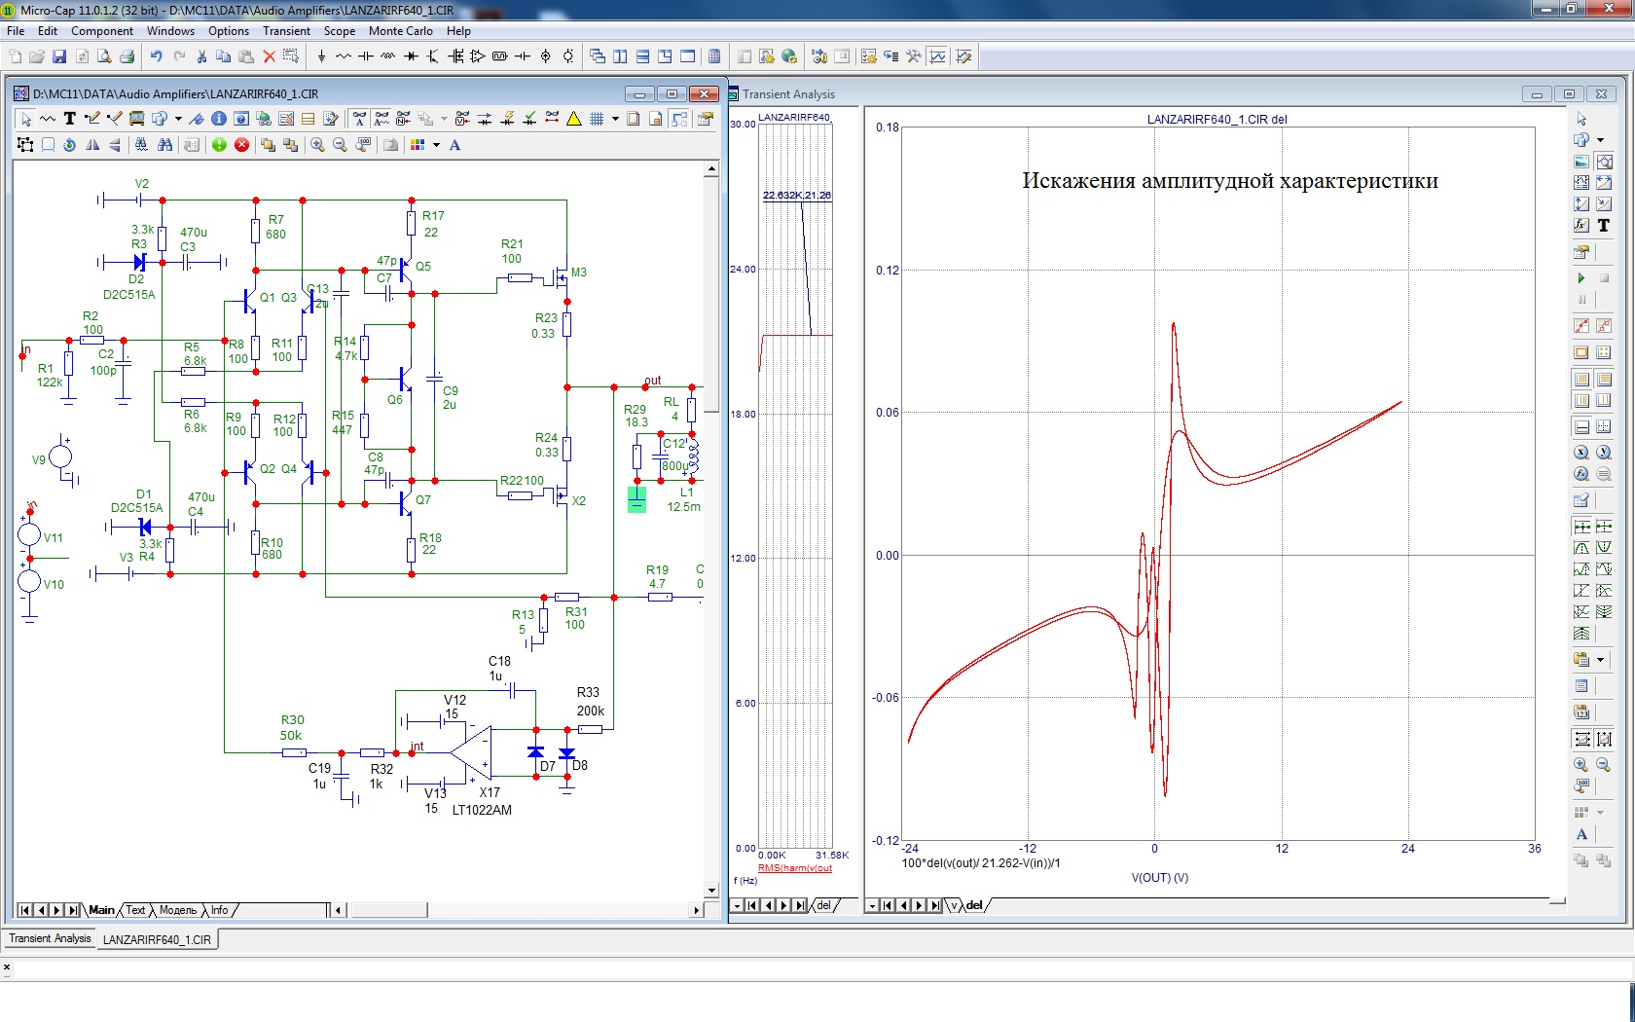The height and width of the screenshot is (1022, 1635).
Task: Toggle Conditions display button
Action: (x=529, y=119)
